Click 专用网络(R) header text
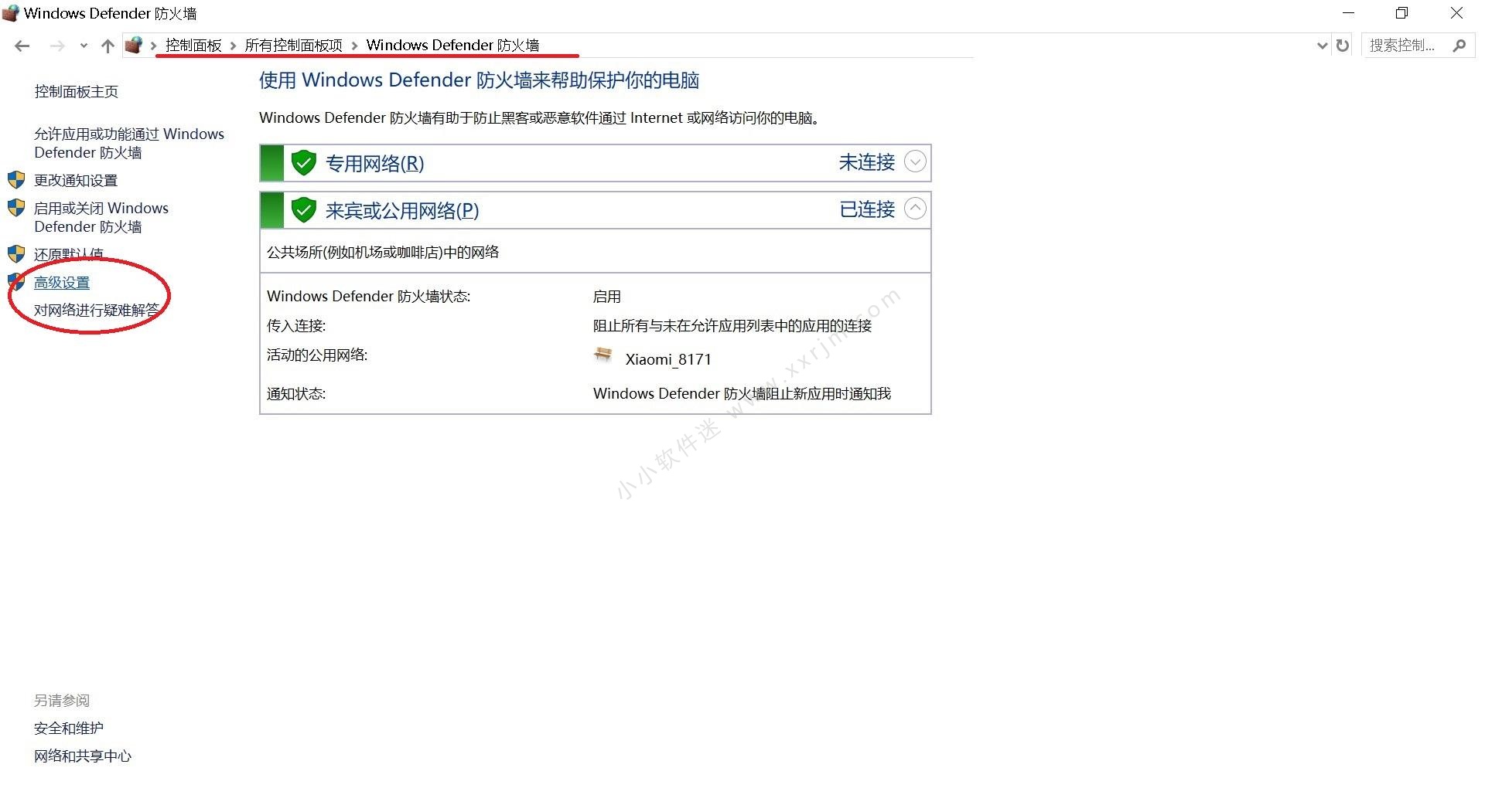 (x=375, y=164)
